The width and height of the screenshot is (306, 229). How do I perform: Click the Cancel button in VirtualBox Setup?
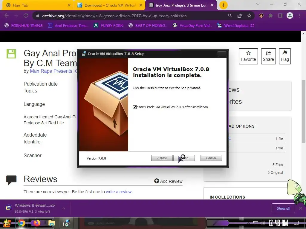[x=211, y=158]
